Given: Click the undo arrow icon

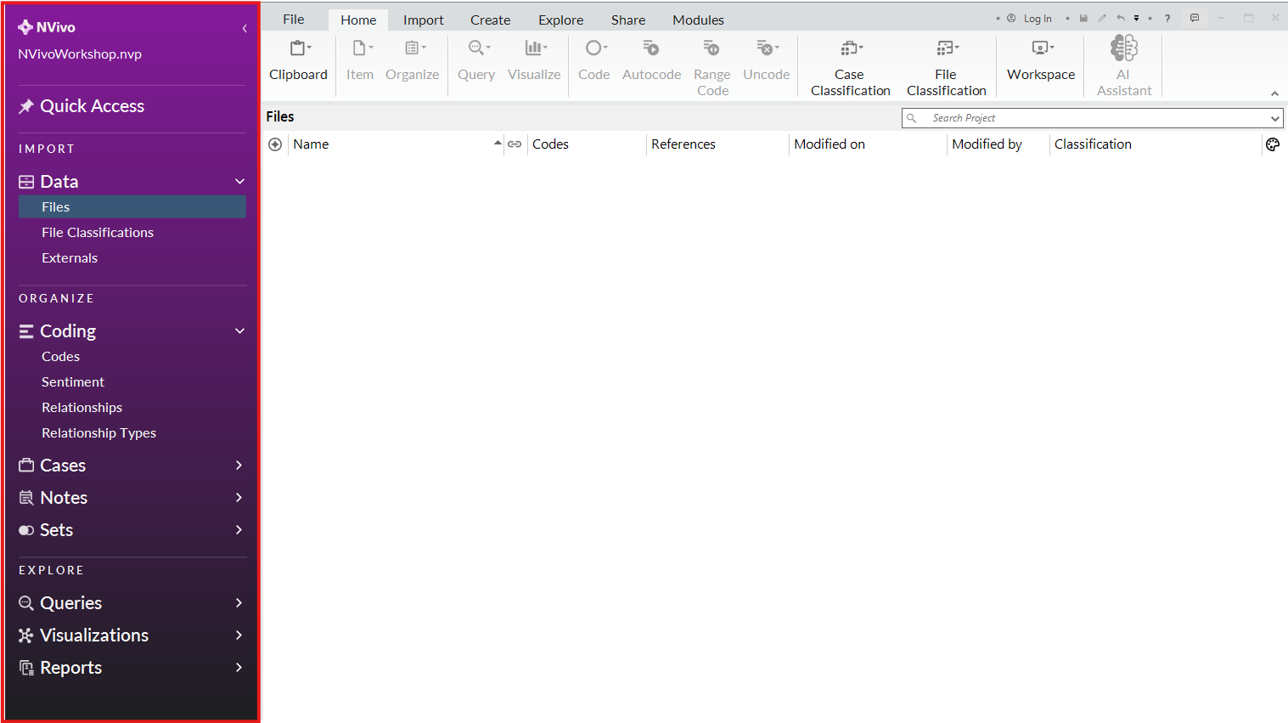Looking at the screenshot, I should point(1121,18).
